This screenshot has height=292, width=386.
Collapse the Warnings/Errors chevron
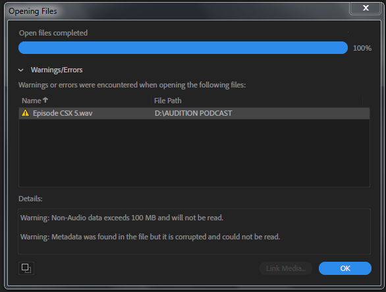tap(21, 70)
